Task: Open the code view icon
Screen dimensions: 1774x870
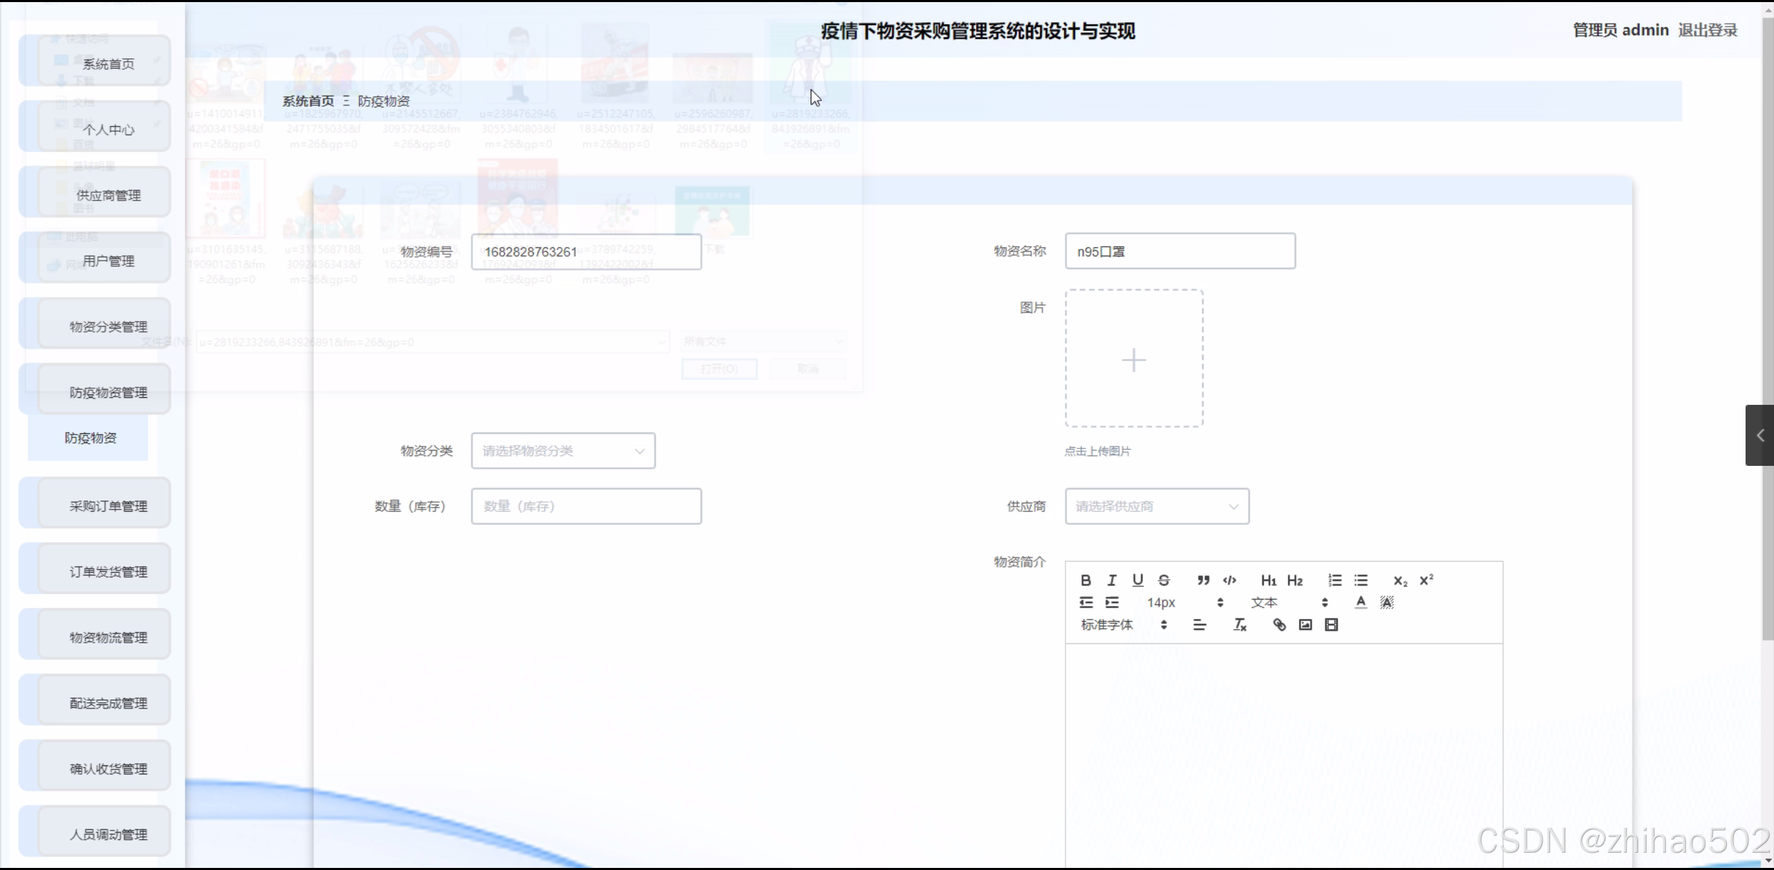Action: coord(1229,580)
